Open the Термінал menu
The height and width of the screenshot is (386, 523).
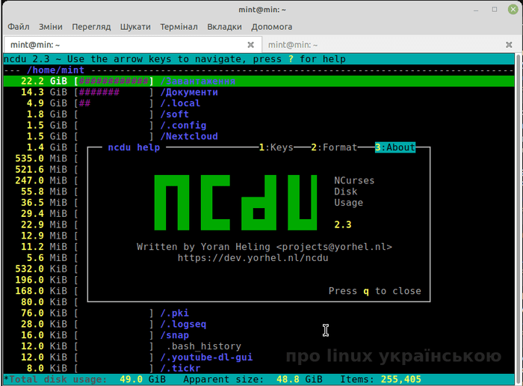179,27
